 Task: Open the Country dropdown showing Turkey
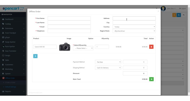tap(134, 27)
